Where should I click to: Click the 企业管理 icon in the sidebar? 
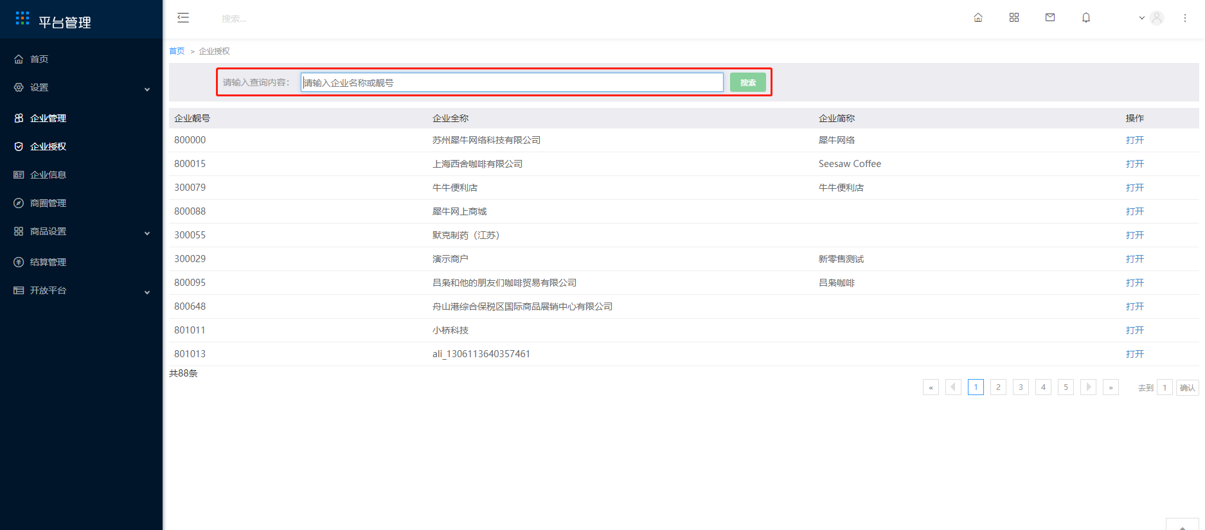pyautogui.click(x=19, y=118)
